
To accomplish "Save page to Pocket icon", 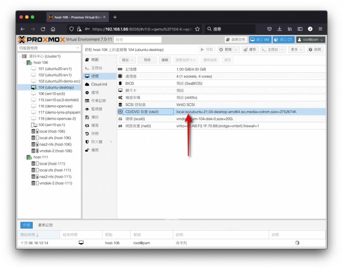I will click(x=269, y=29).
